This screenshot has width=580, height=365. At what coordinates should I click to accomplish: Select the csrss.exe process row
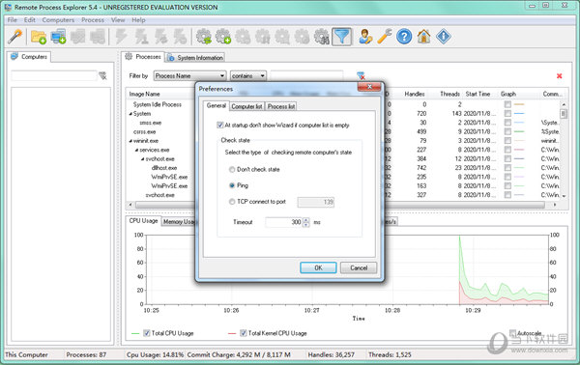point(145,132)
